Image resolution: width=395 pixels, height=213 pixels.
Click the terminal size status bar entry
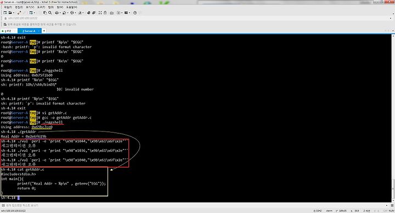click(x=341, y=211)
